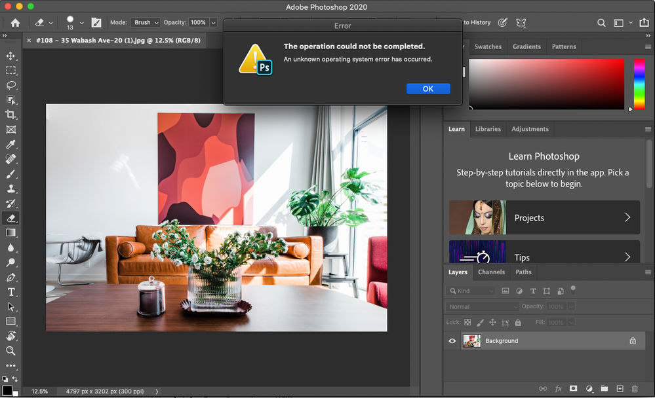Screen dimensions: 655x398
Task: Open the eraser Mode dropdown showing Brush
Action: (x=146, y=22)
